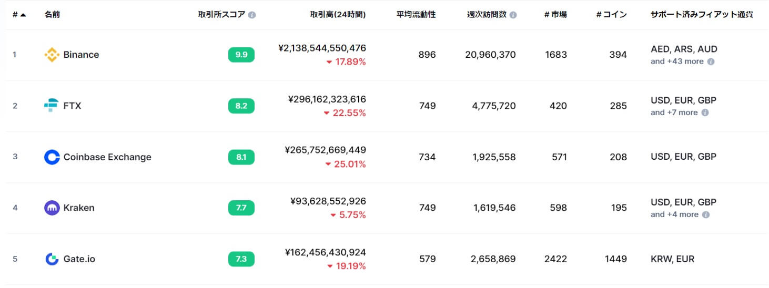Open the Coinbase Exchange link

click(107, 157)
